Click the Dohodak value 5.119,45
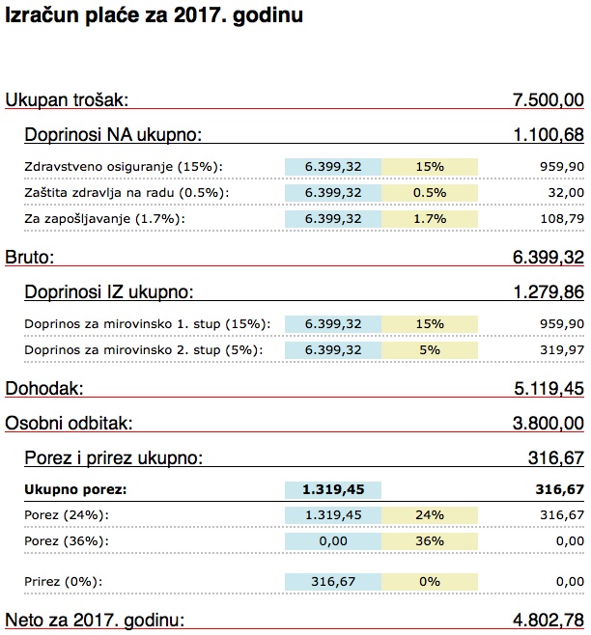Viewport: 591px width, 635px height. 548,388
